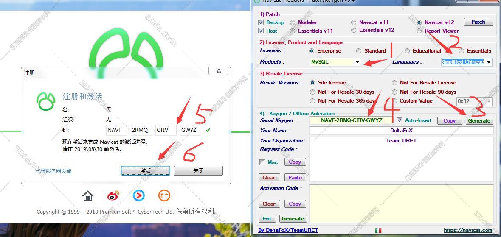This screenshot has height=237, width=501.
Task: Enable the Mac checkbox
Action: point(262,162)
